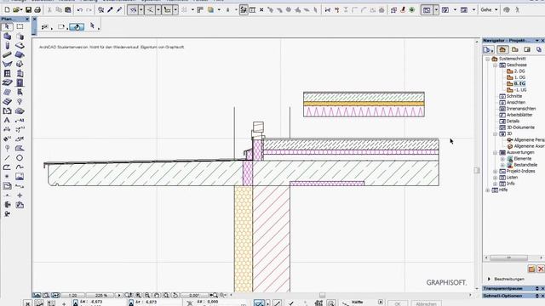Click the orange new-folder button in Navigator

531,269
